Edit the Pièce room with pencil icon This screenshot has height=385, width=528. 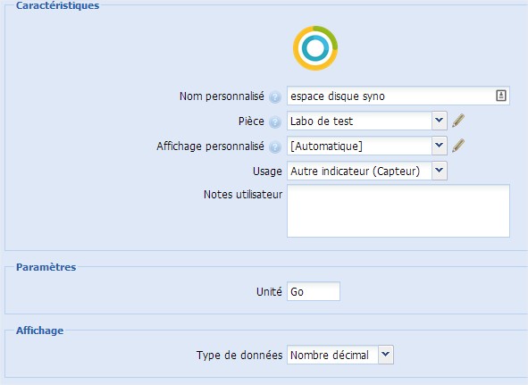pyautogui.click(x=458, y=121)
